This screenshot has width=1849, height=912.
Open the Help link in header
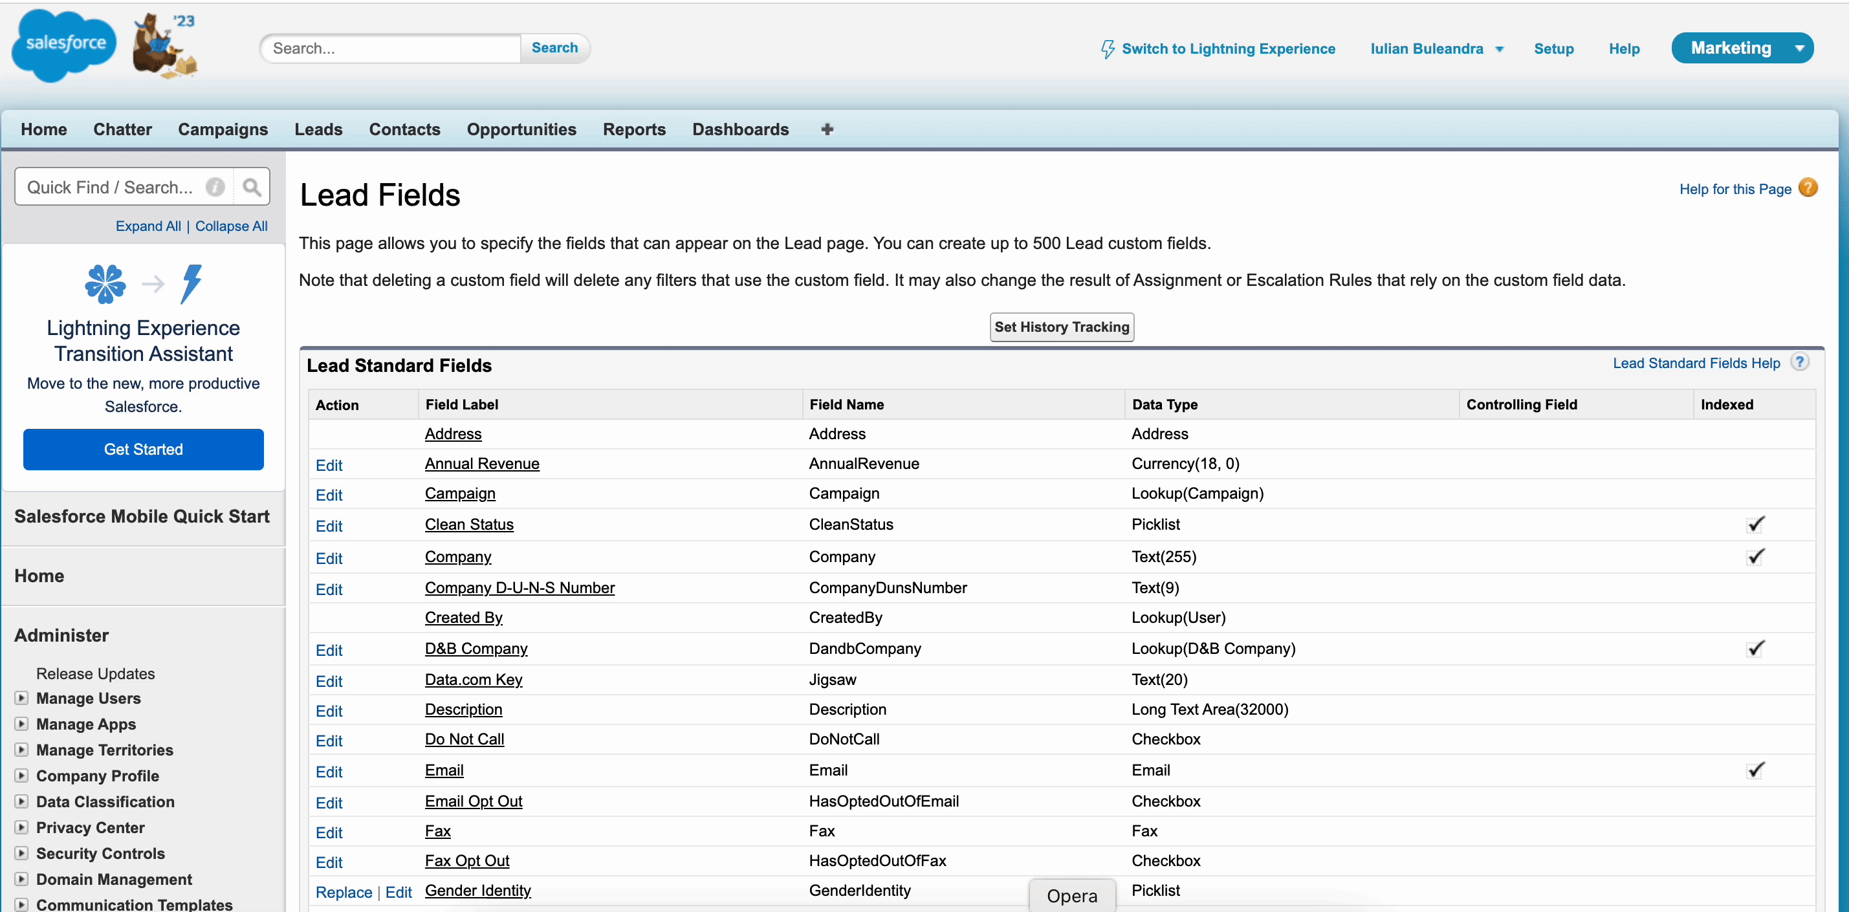(1625, 49)
